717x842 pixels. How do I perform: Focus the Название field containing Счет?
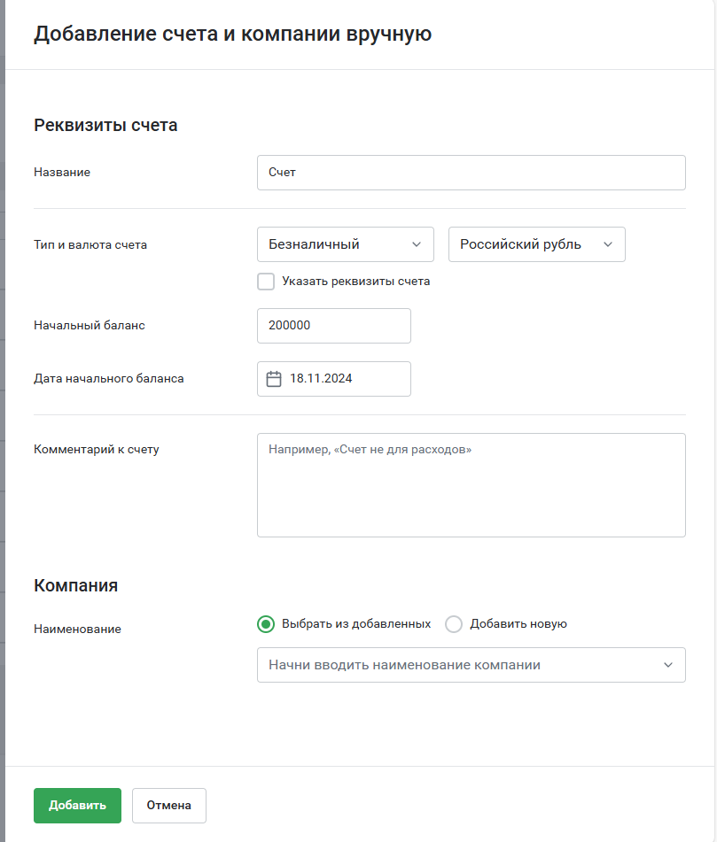471,173
